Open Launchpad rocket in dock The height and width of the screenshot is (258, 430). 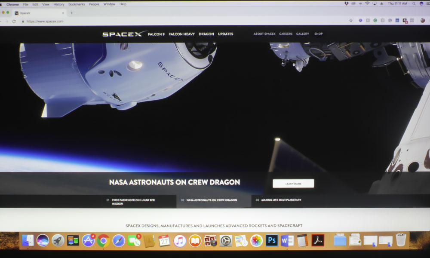pos(58,241)
